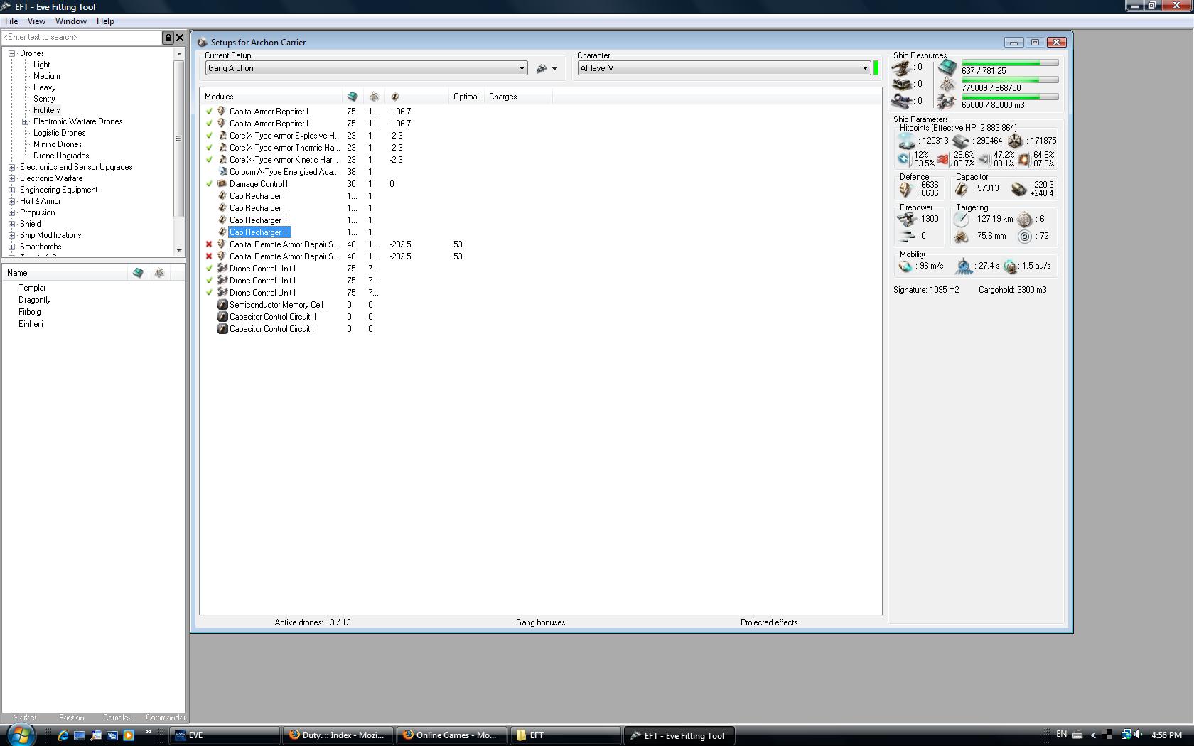Click the armor hitpoints icon beside 290464

tap(961, 141)
